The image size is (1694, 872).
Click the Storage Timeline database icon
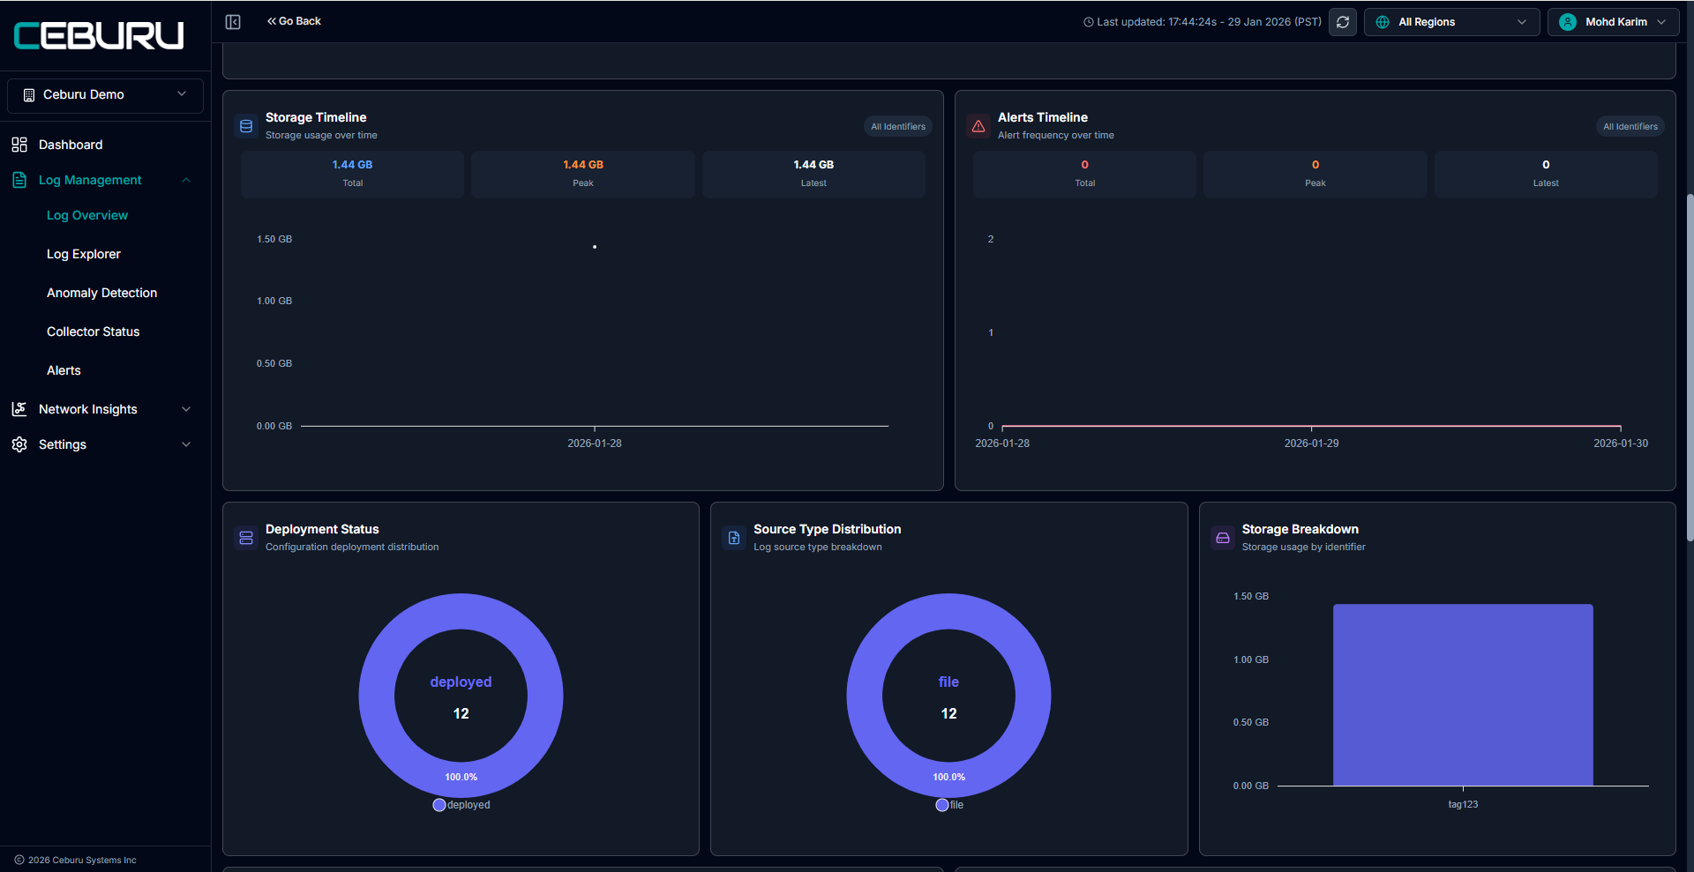click(x=246, y=126)
